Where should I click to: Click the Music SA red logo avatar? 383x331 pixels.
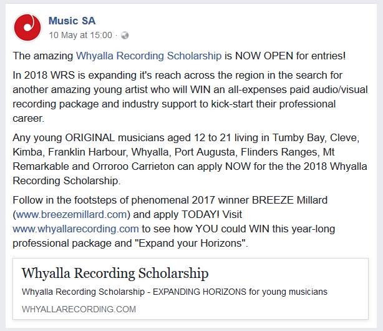[27, 27]
